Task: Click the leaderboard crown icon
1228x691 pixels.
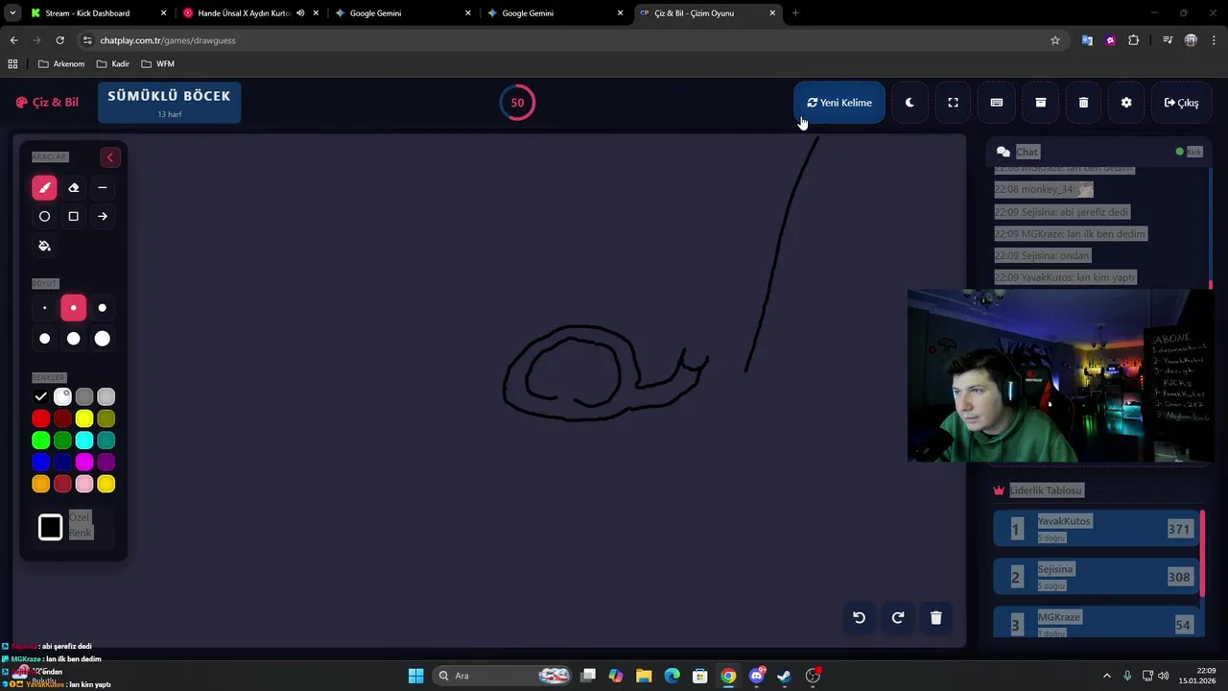Action: tap(999, 490)
